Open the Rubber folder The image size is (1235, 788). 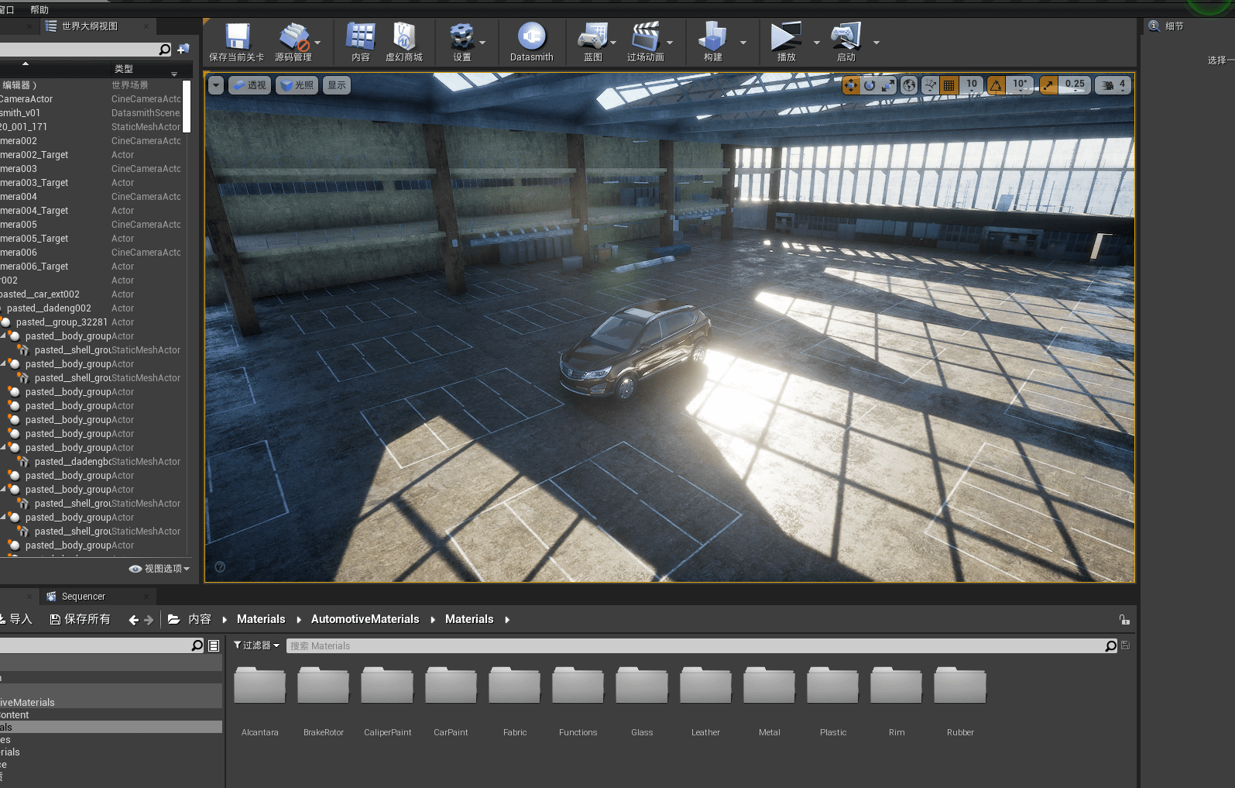(960, 700)
